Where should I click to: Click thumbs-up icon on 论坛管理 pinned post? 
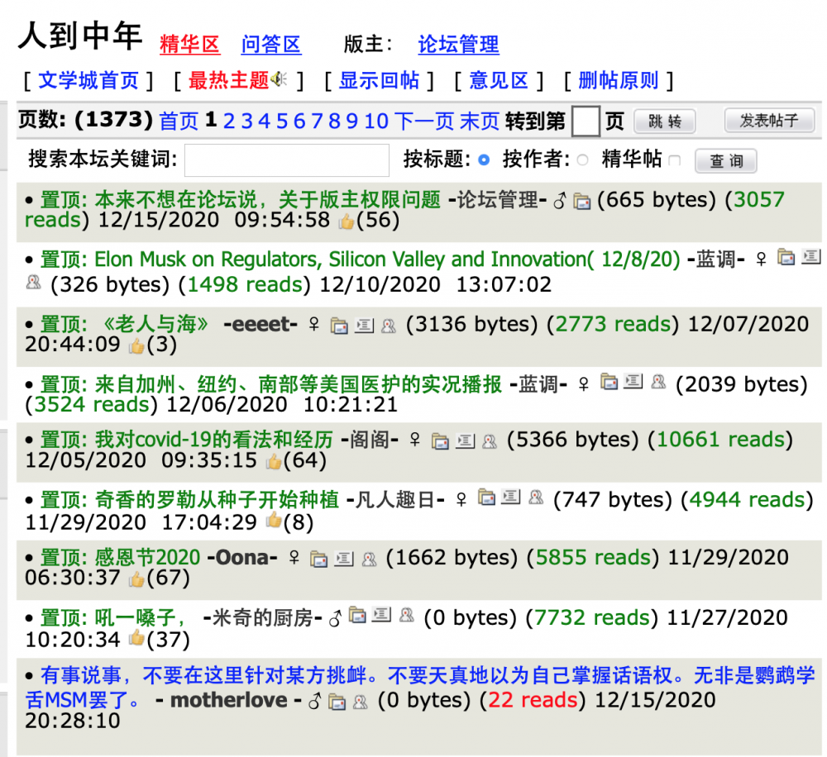346,221
